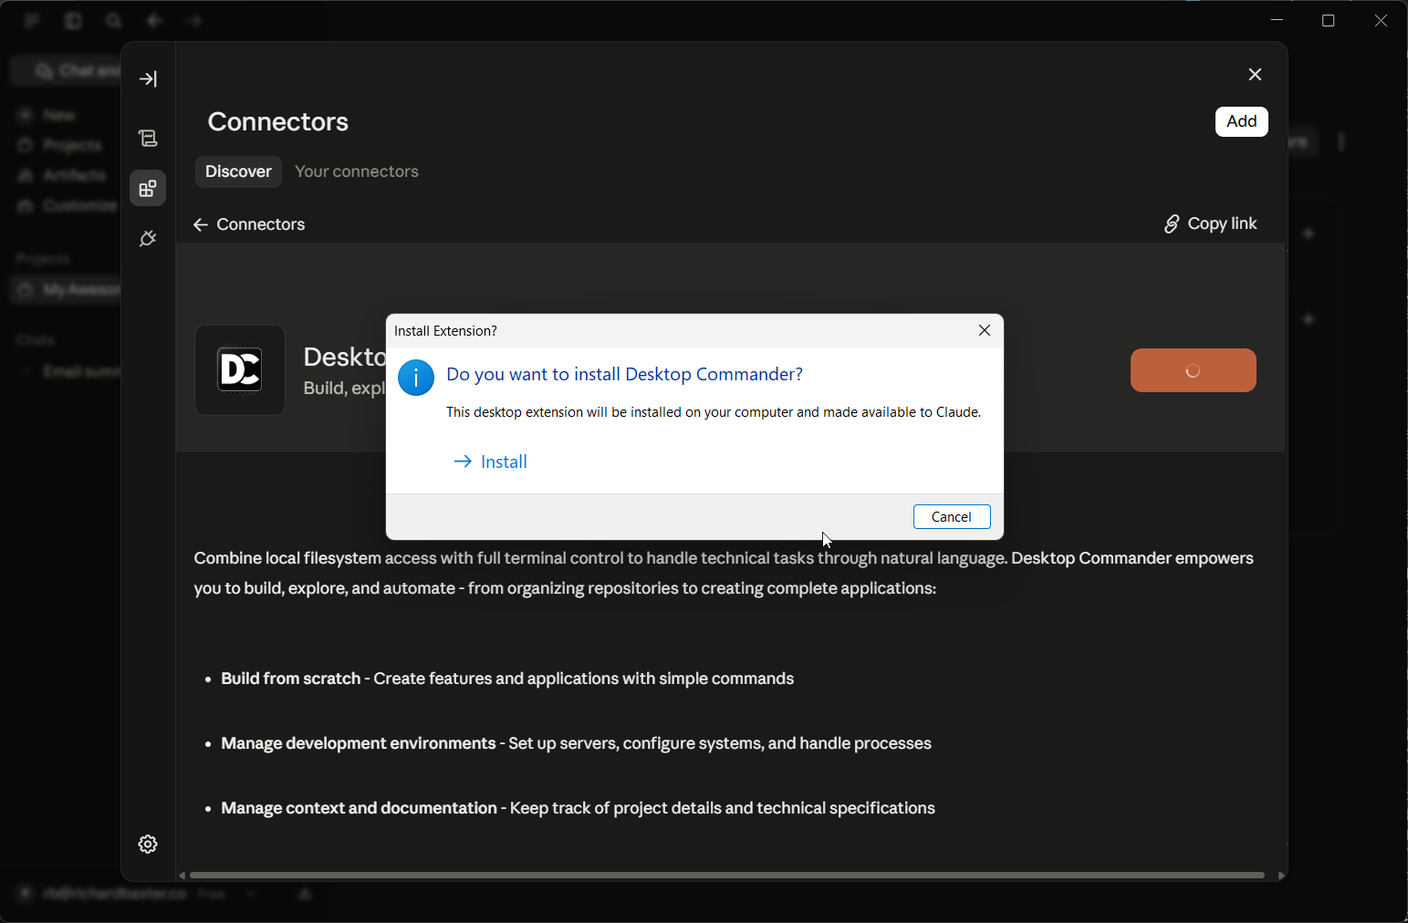Return to the Connectors list via its label
This screenshot has width=1408, height=923.
click(x=261, y=224)
